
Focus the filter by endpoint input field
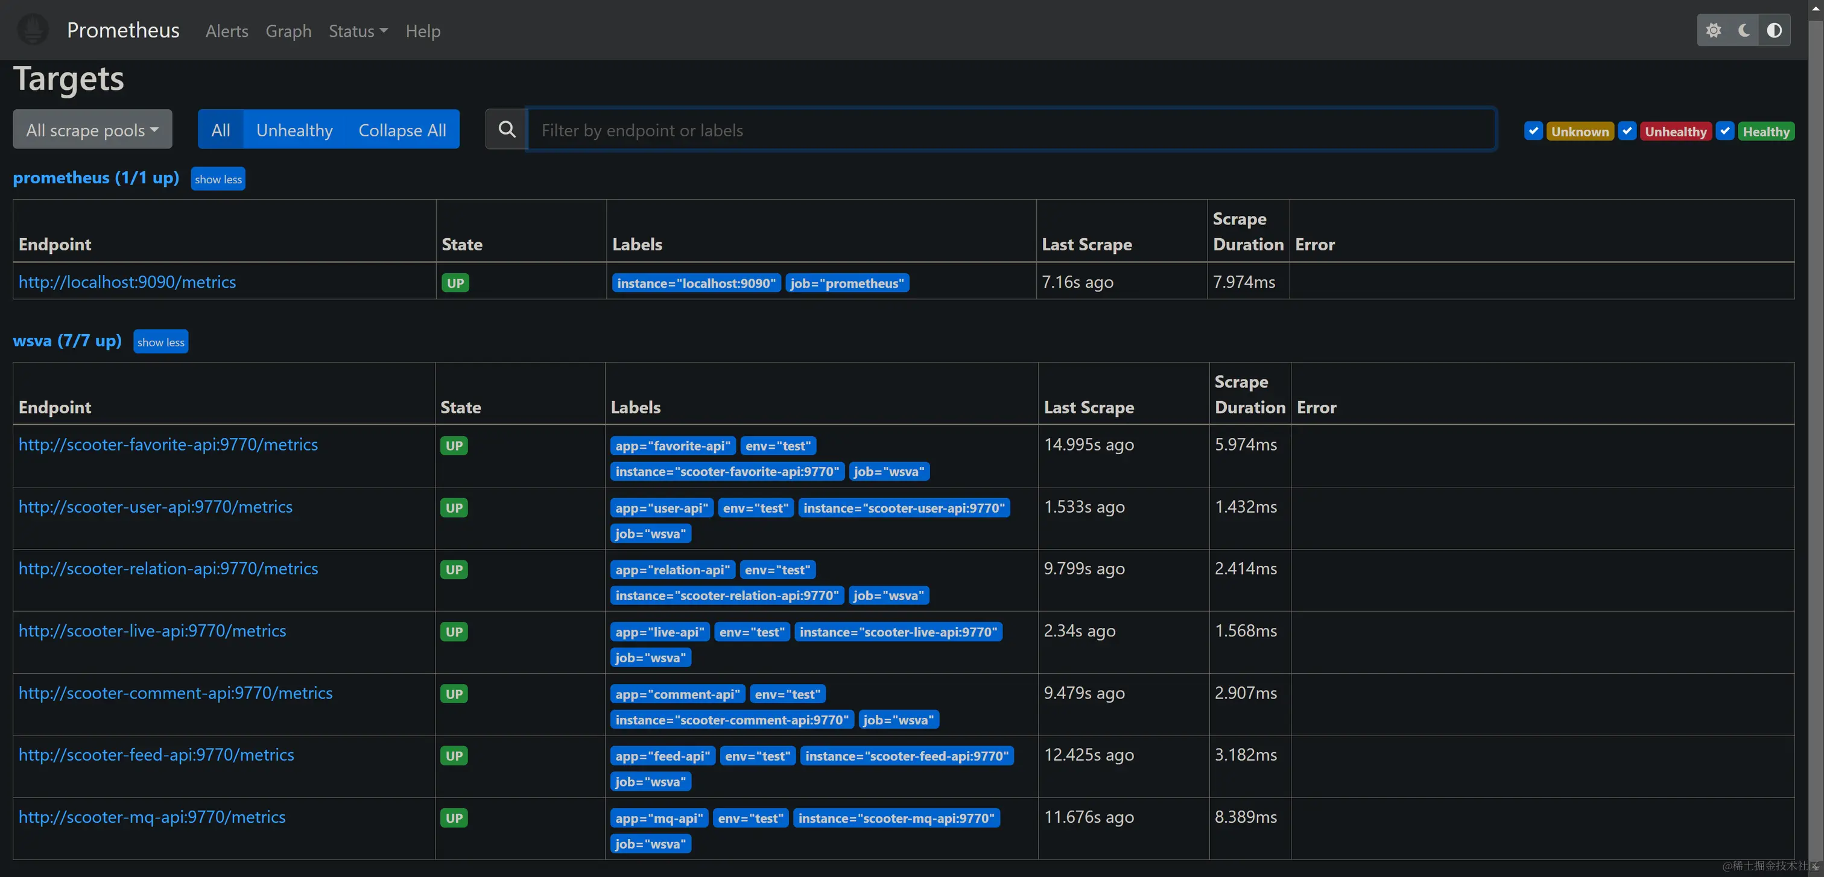pos(1011,130)
